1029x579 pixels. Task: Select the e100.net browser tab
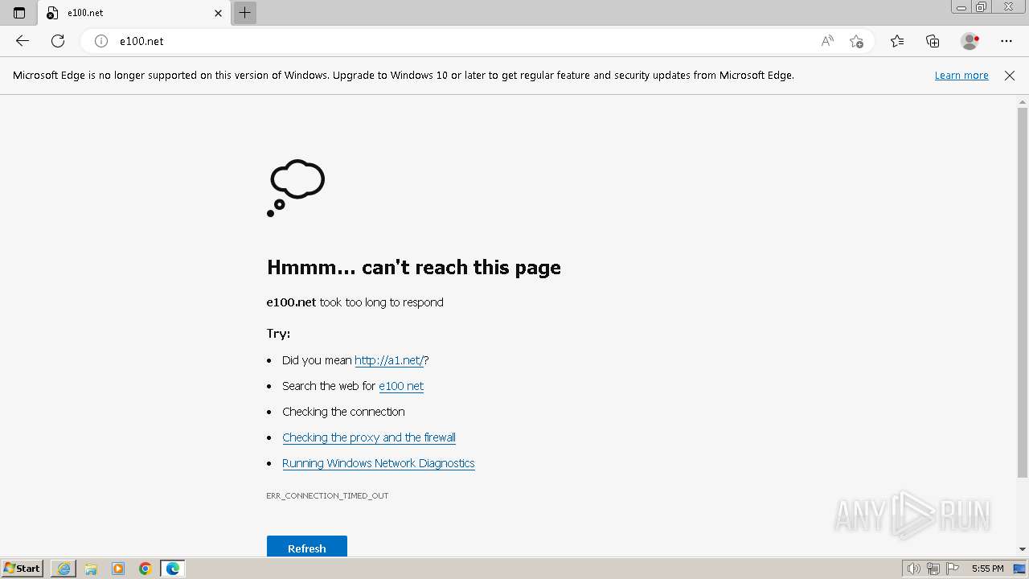point(134,13)
